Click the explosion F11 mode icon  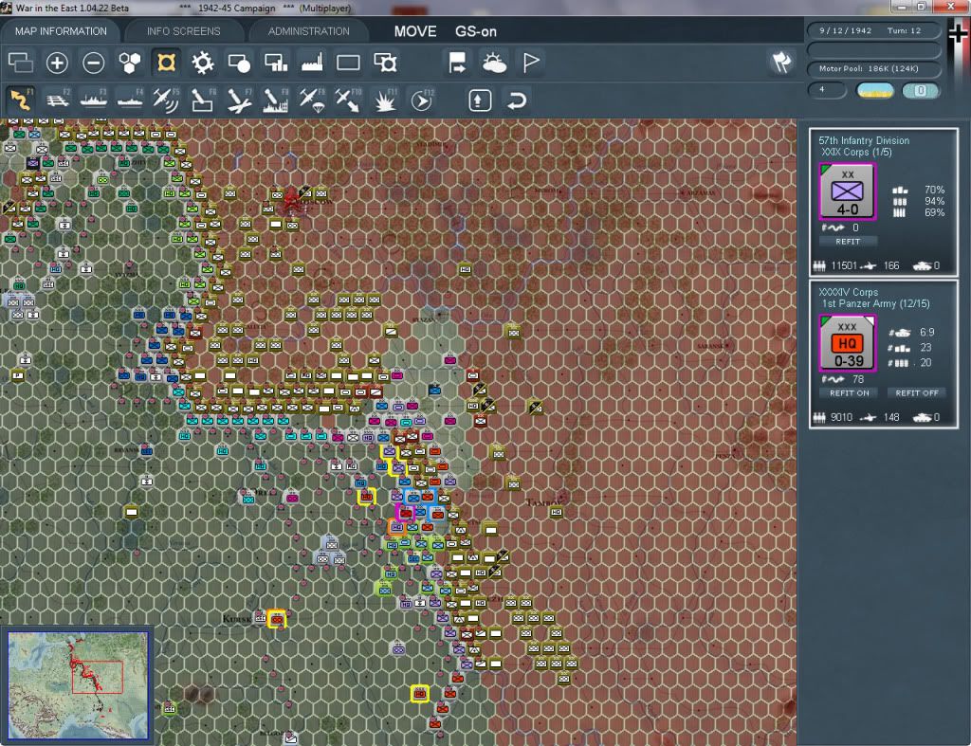point(385,100)
